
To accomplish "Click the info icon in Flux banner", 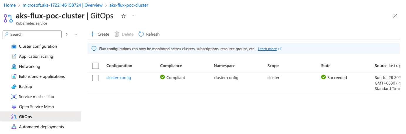I will (x=94, y=49).
